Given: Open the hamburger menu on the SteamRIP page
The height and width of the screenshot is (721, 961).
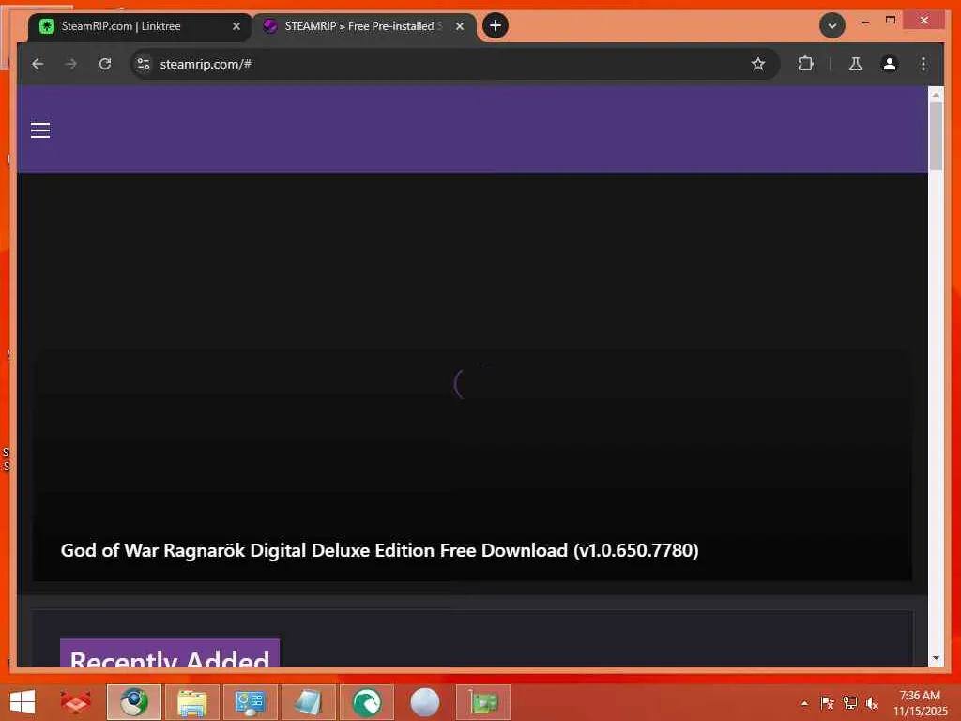Looking at the screenshot, I should coord(40,130).
